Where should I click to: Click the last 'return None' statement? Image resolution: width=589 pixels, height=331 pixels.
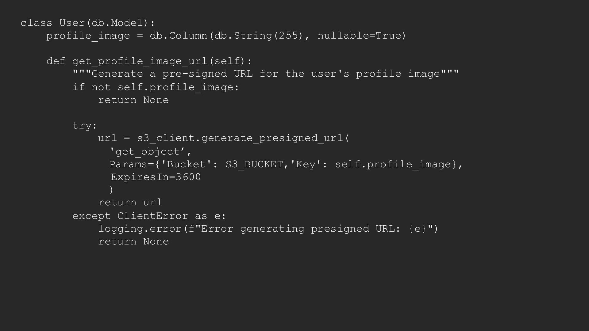(x=133, y=242)
